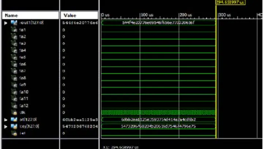The height and width of the screenshot is (149, 264).
Task: Click the 100 us mark on time ruler
Action: pyautogui.click(x=147, y=15)
